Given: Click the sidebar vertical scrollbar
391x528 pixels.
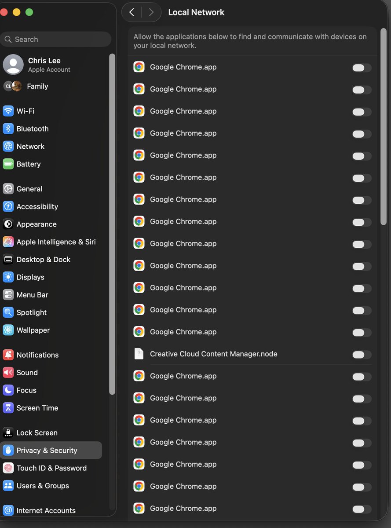Looking at the screenshot, I should click(x=112, y=224).
